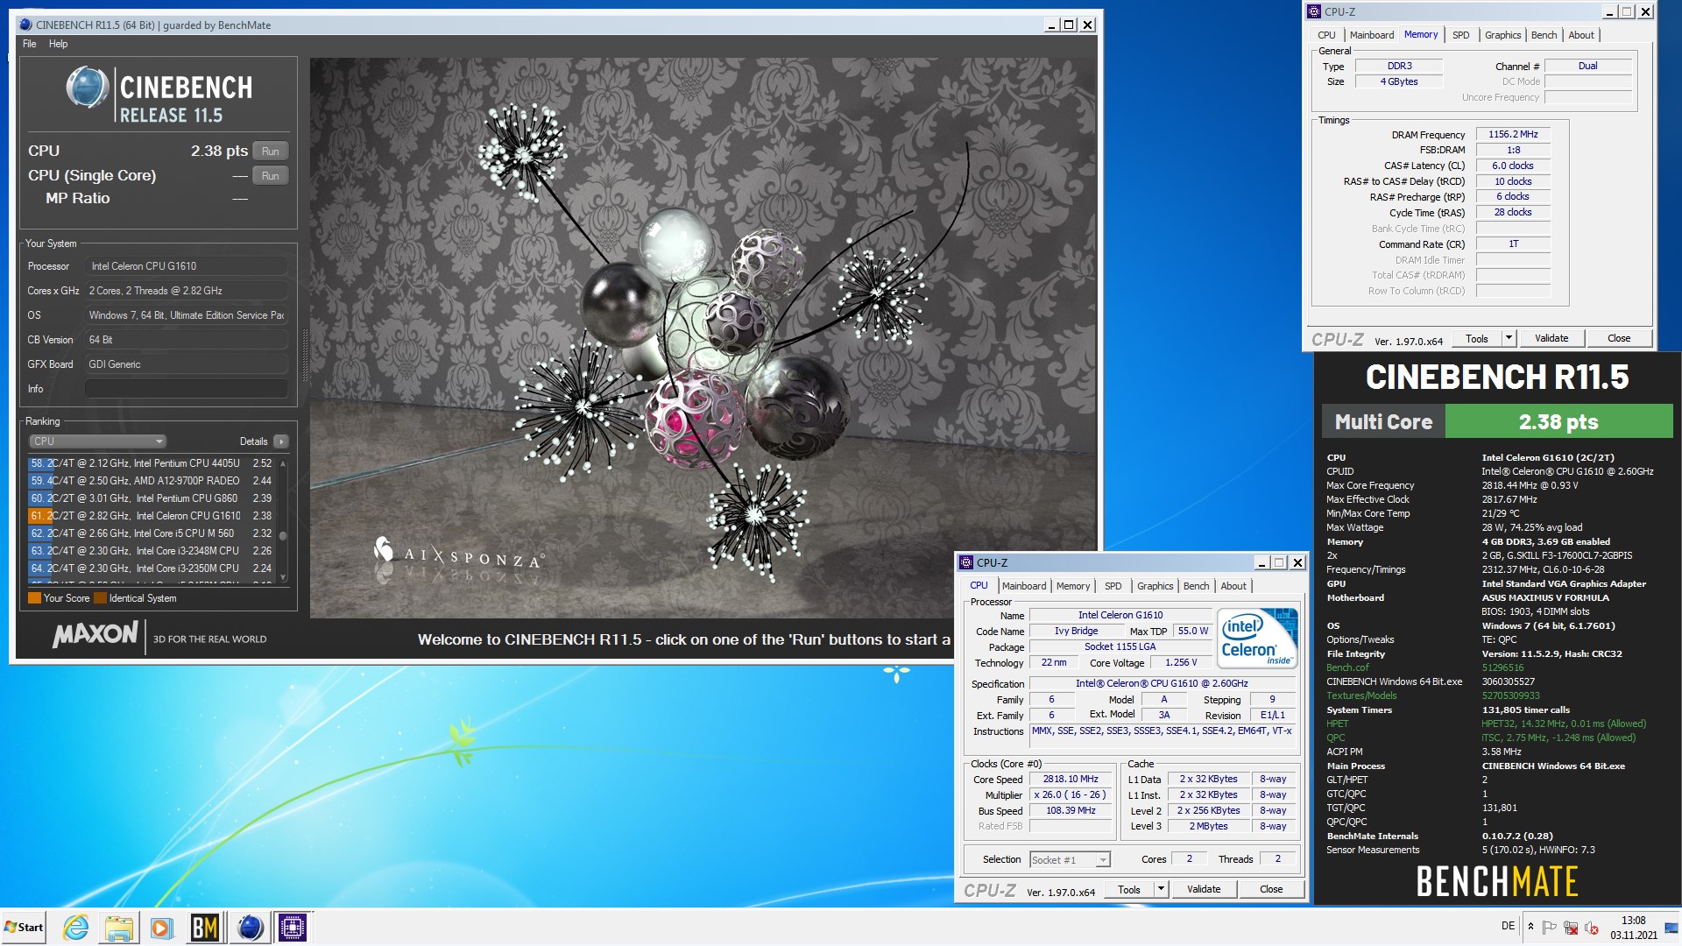Open About tab in lower CPU-Z window
Viewport: 1682px width, 946px height.
(x=1233, y=586)
